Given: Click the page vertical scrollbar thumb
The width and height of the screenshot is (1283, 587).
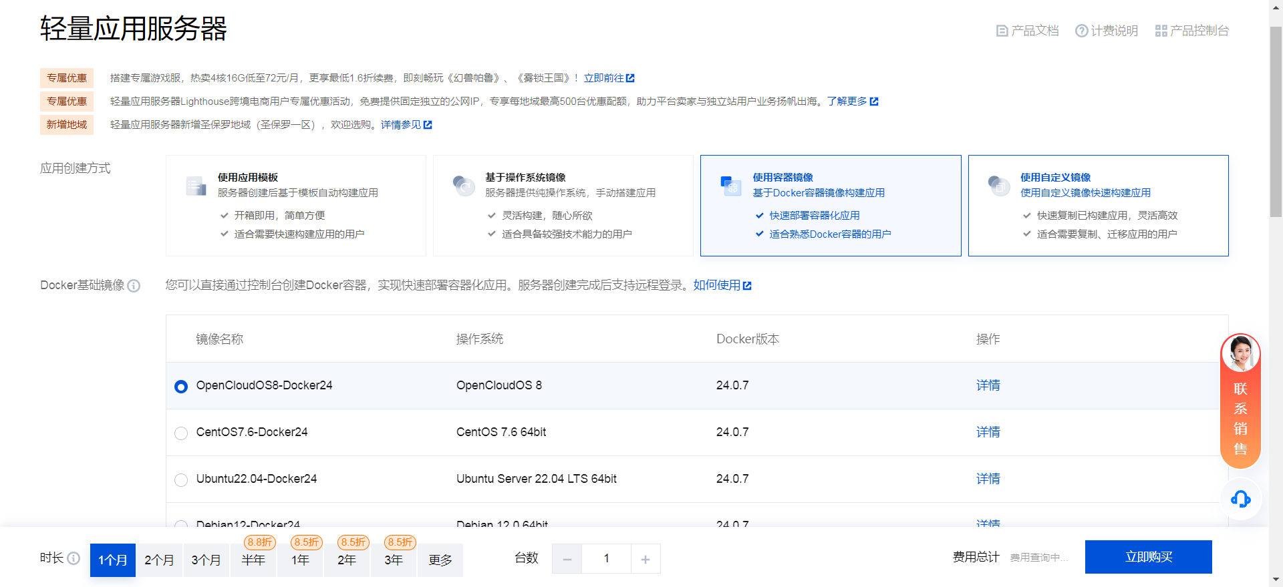Looking at the screenshot, I should tap(1276, 122).
